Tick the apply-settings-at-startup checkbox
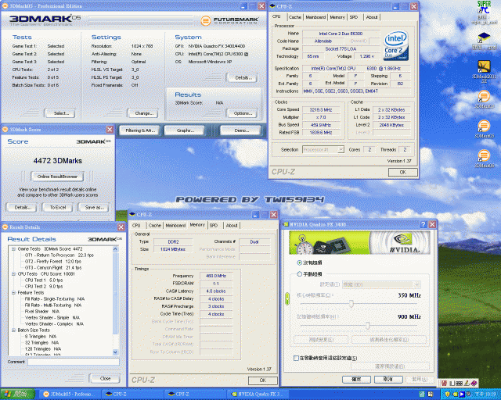Viewport: 501px width, 400px height. point(296,358)
